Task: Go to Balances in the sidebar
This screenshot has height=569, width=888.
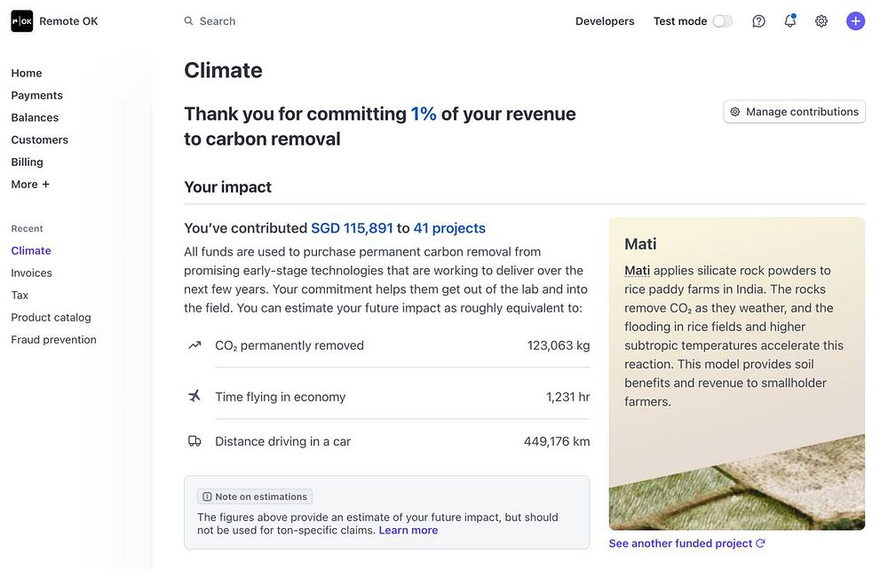Action: (35, 117)
